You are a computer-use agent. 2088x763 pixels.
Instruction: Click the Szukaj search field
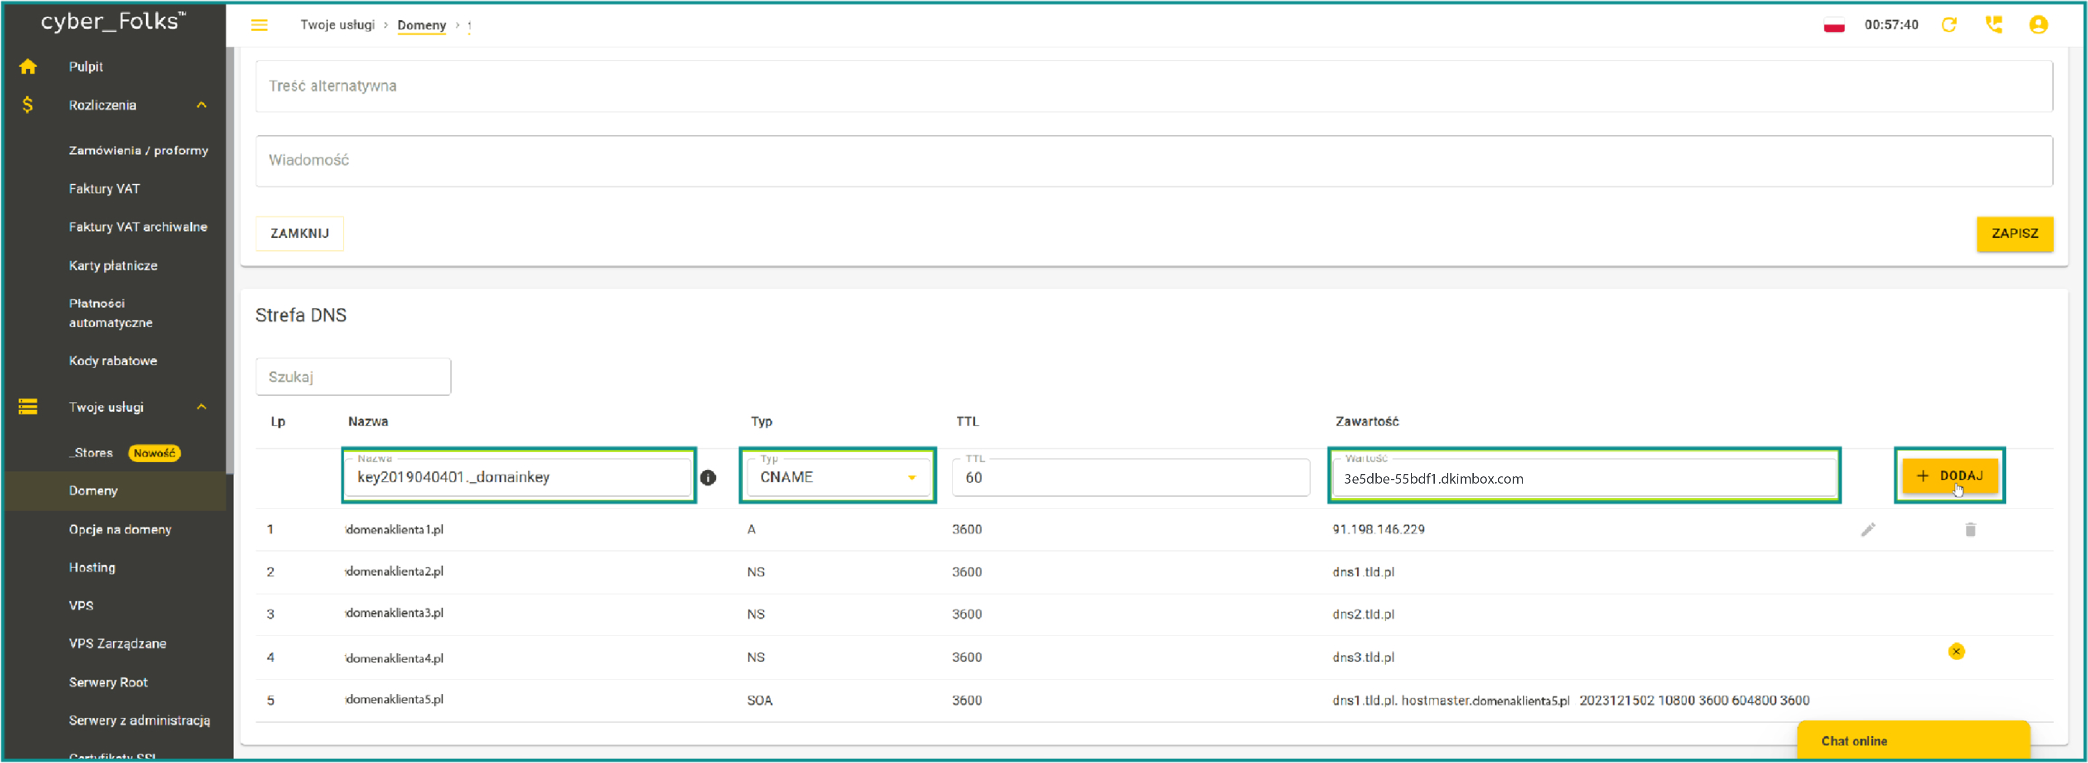(x=352, y=377)
